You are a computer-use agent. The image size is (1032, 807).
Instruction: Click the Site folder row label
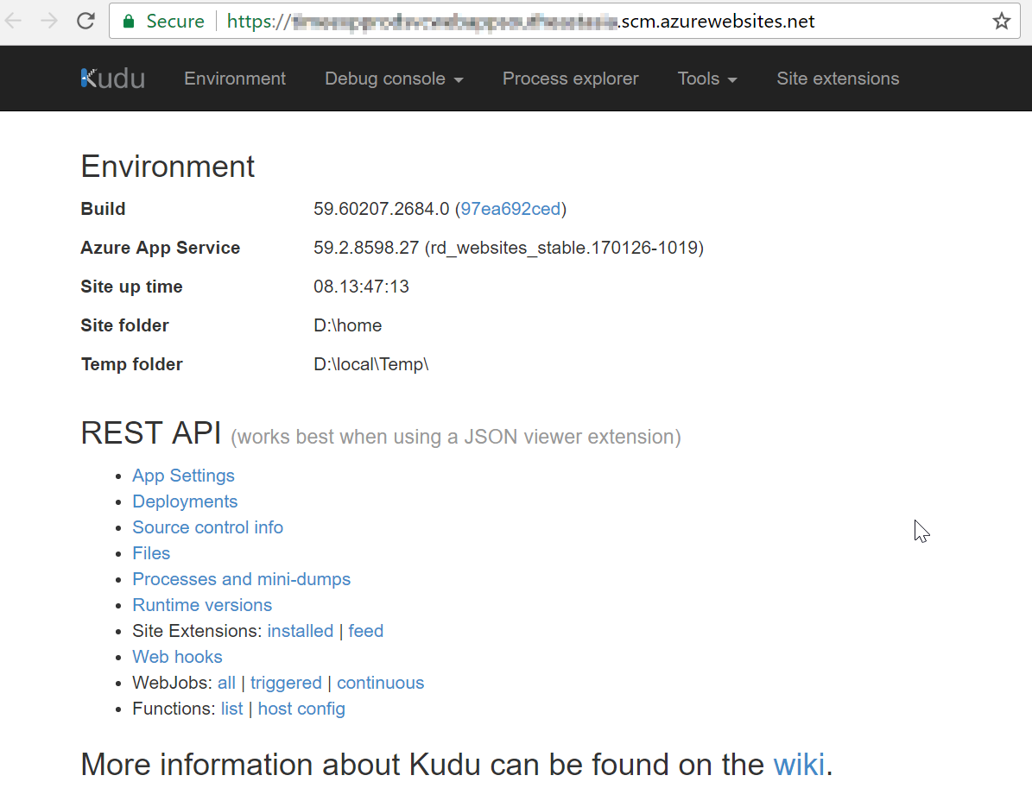coord(125,325)
